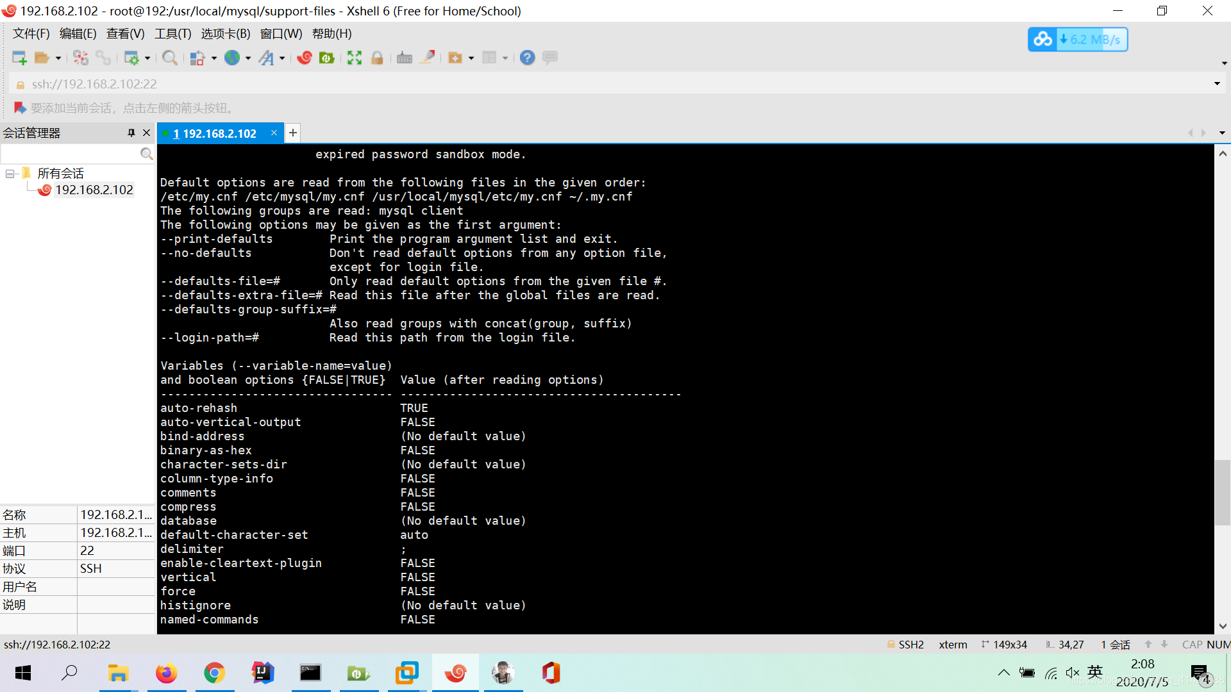Open Firefox from the taskbar

[x=167, y=673]
